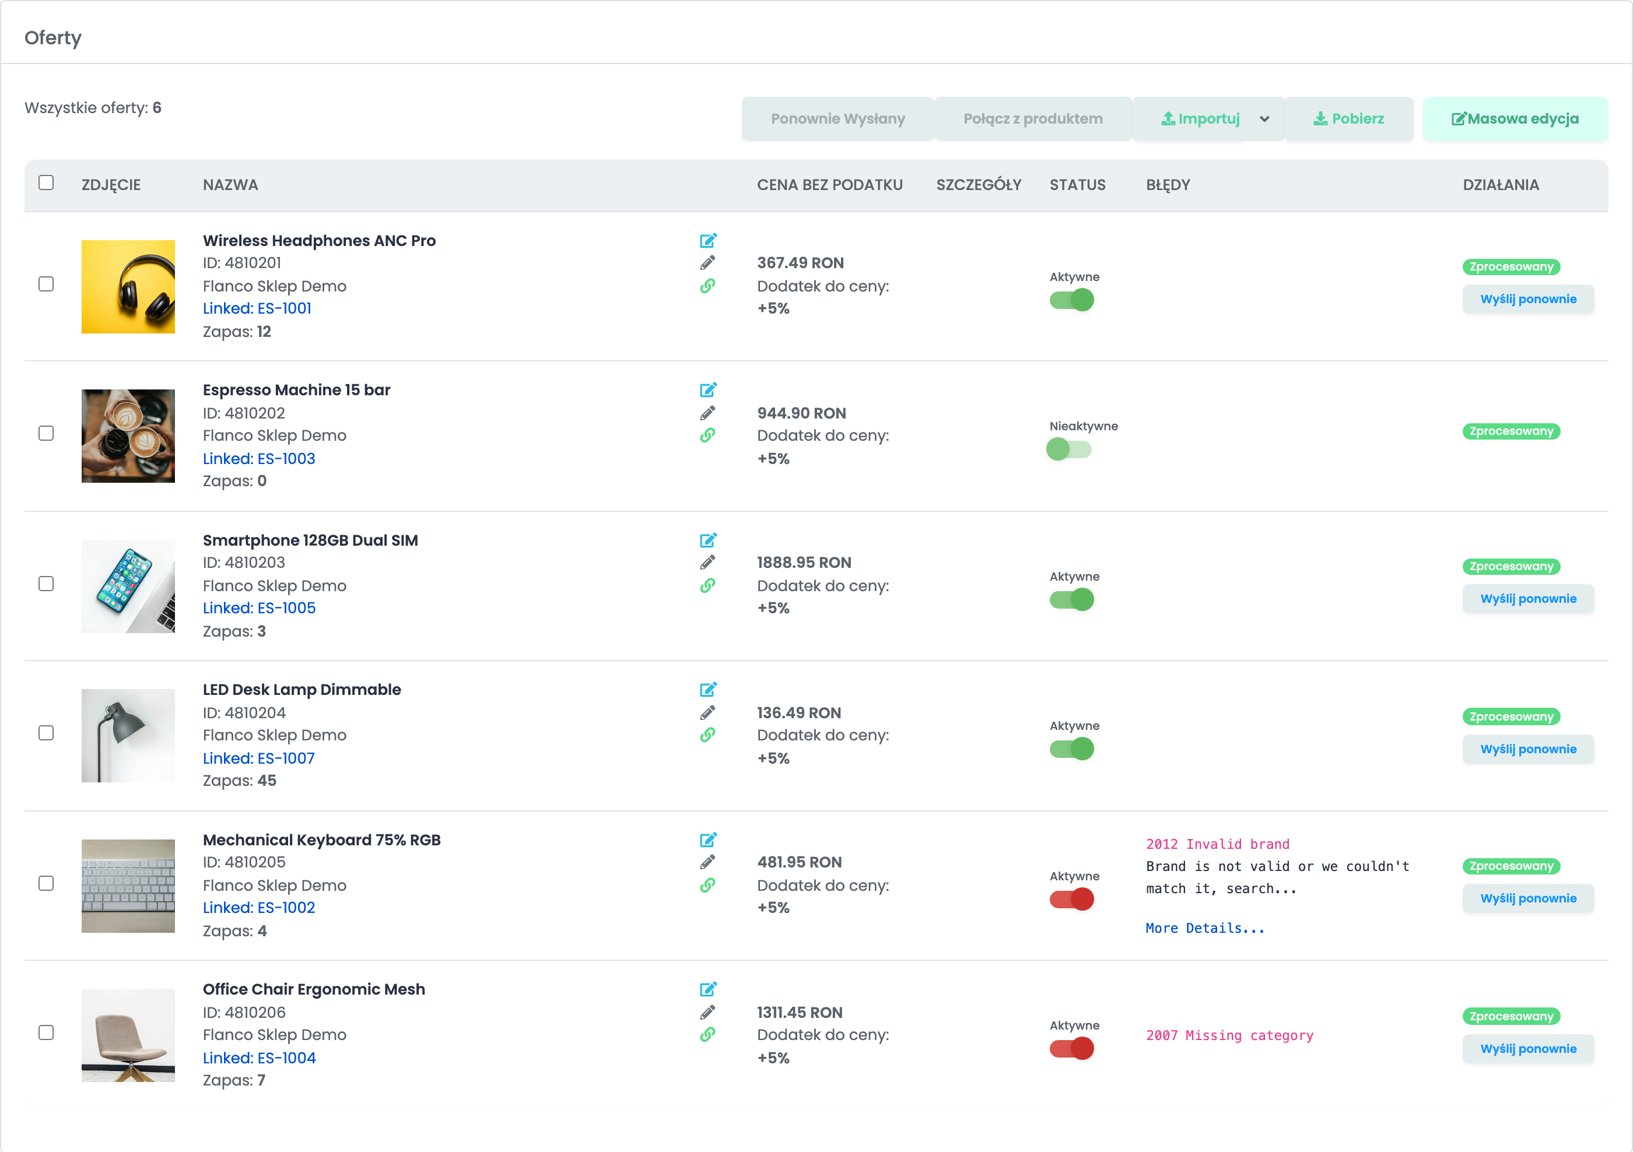Enable the Nieaktywne switch for Espresso Machine
The image size is (1633, 1152).
click(x=1069, y=449)
